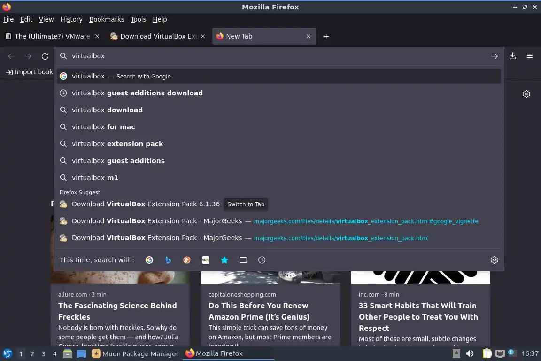Open Do This Before You Renew Amazon Prime article
This screenshot has height=361, width=541.
click(259, 311)
